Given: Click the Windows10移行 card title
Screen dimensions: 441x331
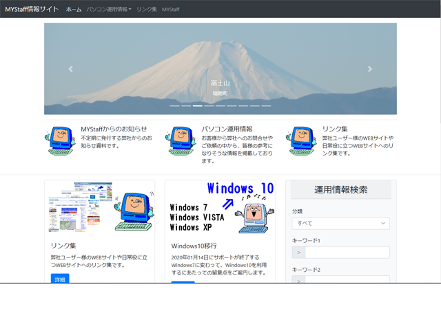Looking at the screenshot, I should coord(196,246).
